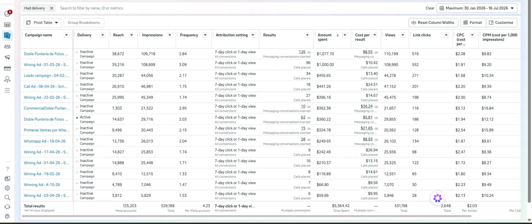
Task: Click the Total results 14/14 rows label
Action: tap(39, 208)
